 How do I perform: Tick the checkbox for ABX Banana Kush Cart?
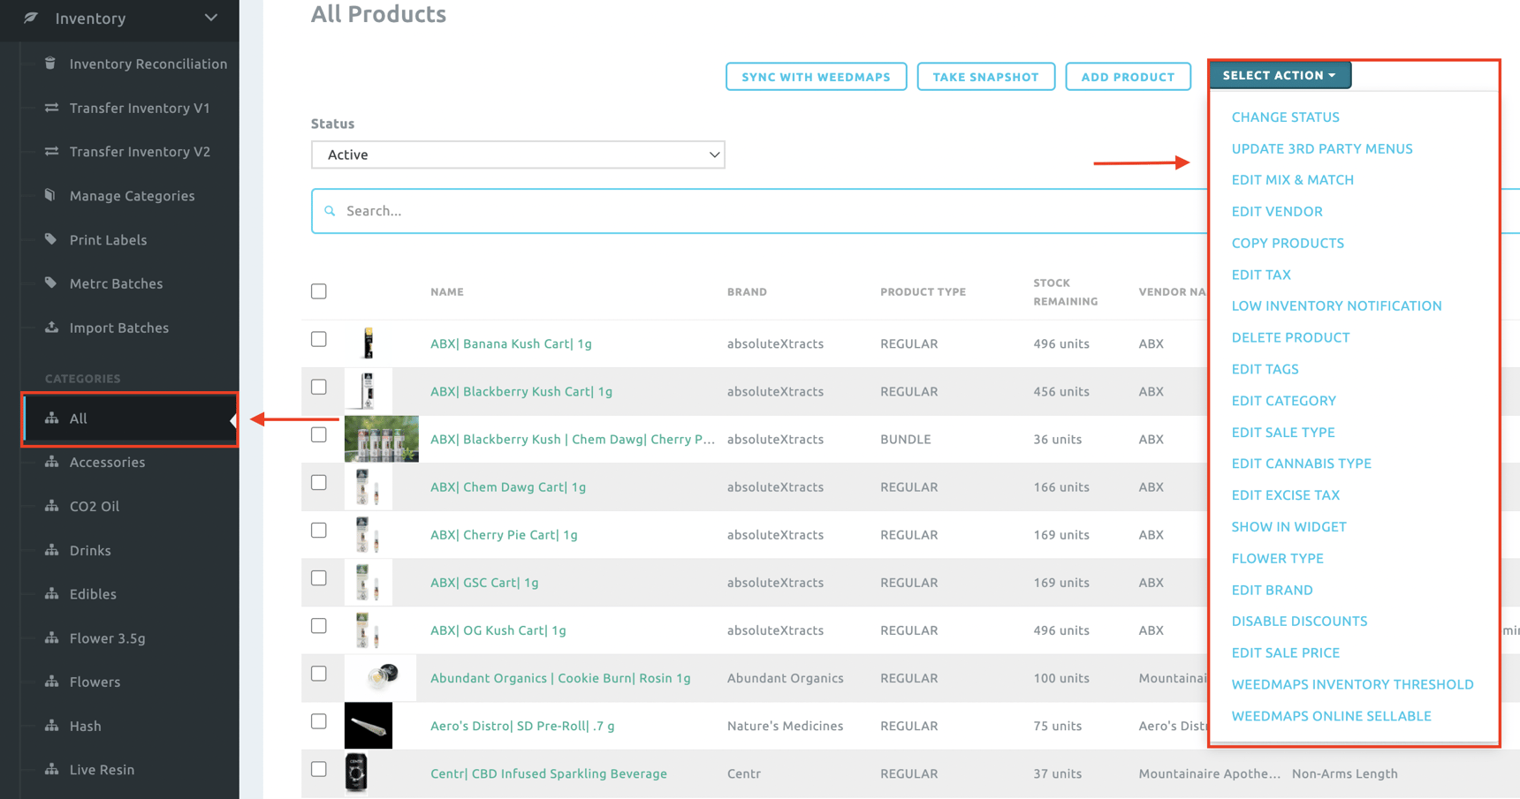pyautogui.click(x=318, y=338)
